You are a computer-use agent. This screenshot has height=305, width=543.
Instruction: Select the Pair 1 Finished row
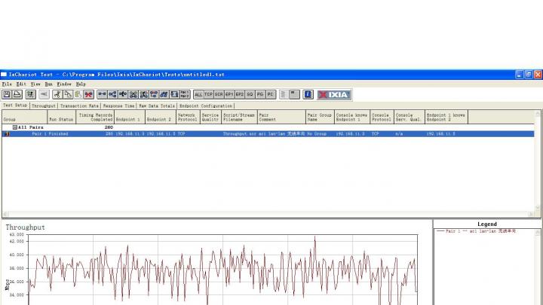point(268,134)
